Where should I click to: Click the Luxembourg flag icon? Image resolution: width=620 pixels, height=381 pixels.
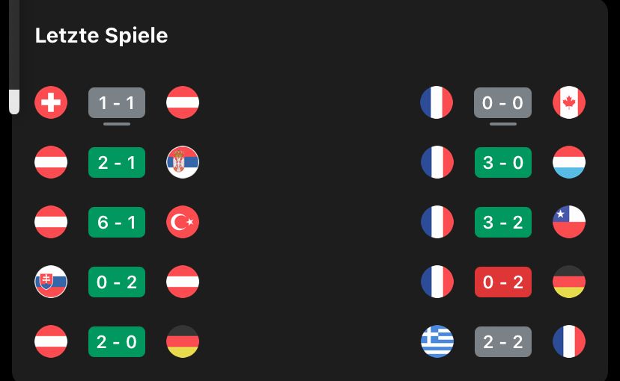569,162
